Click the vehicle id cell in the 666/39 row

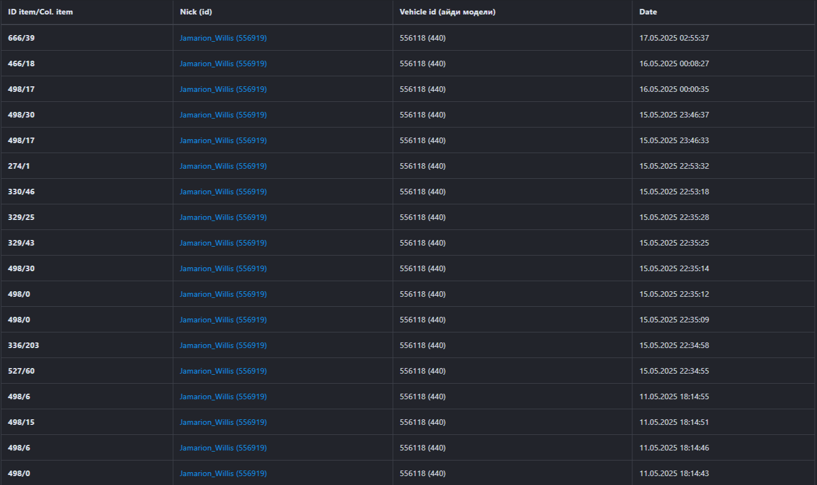tap(422, 38)
